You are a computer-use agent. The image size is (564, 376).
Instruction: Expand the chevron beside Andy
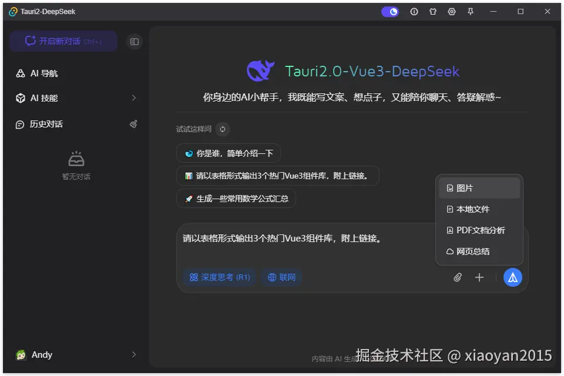(x=134, y=355)
